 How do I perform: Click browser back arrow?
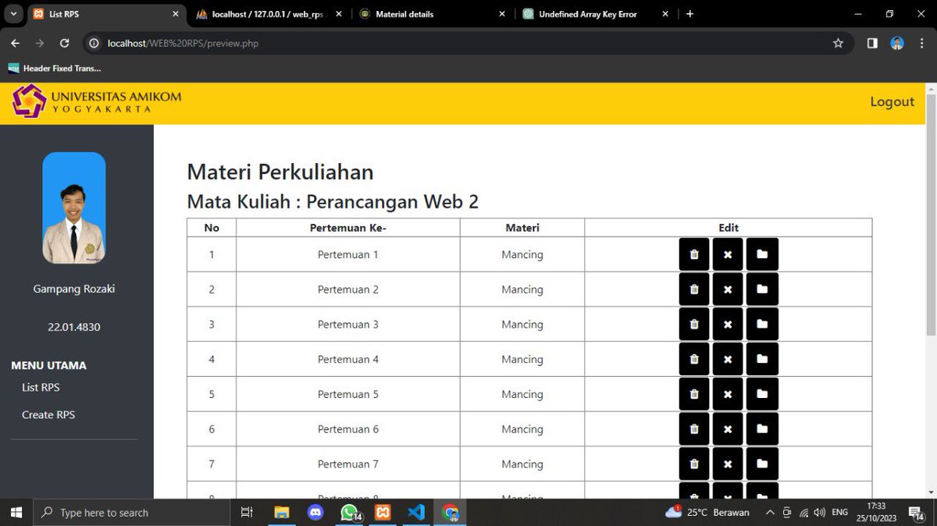pos(15,43)
